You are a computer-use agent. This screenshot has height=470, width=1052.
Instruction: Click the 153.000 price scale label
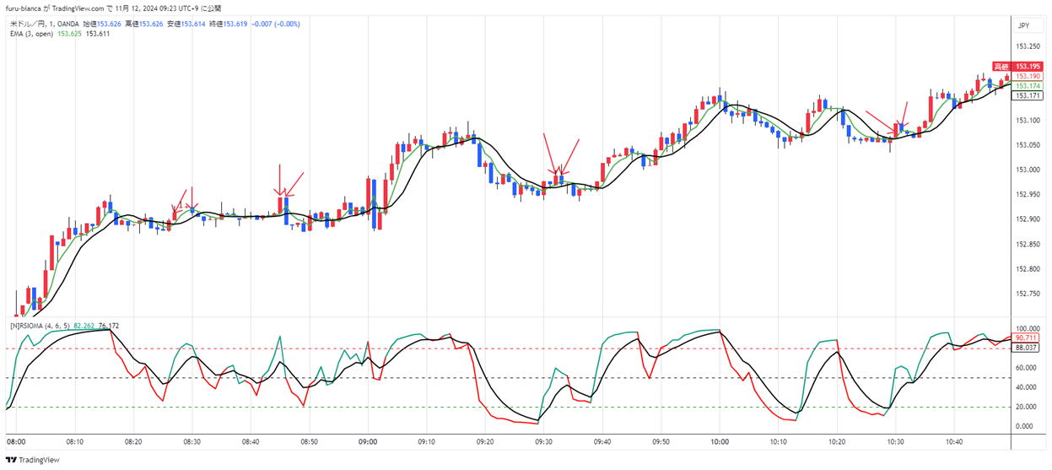(x=1028, y=170)
